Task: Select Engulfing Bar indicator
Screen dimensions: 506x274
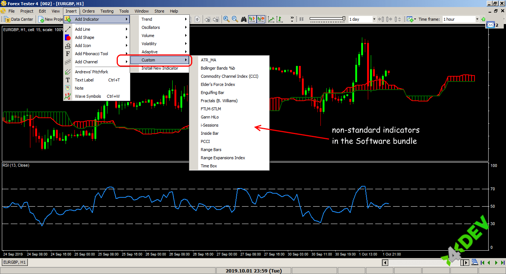Action: (229, 93)
